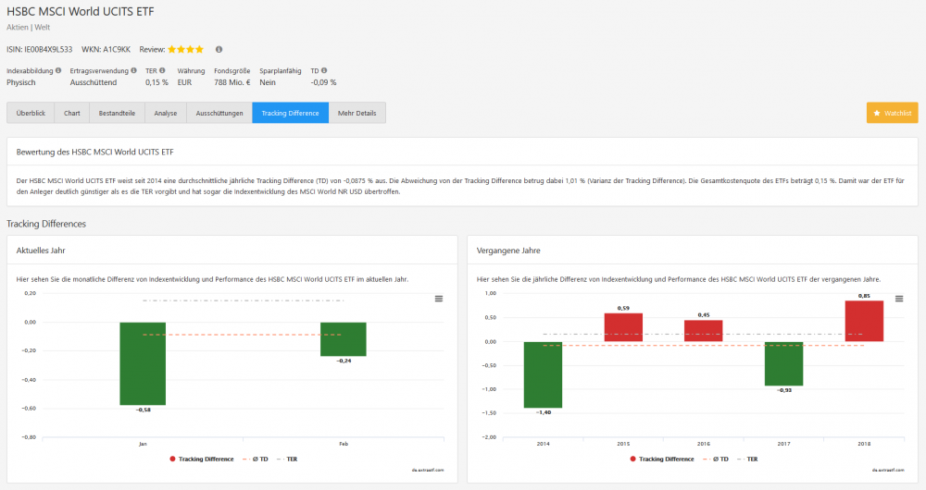926x490 pixels.
Task: Click the info icon beside Ertragsverwendung
Action: point(133,70)
